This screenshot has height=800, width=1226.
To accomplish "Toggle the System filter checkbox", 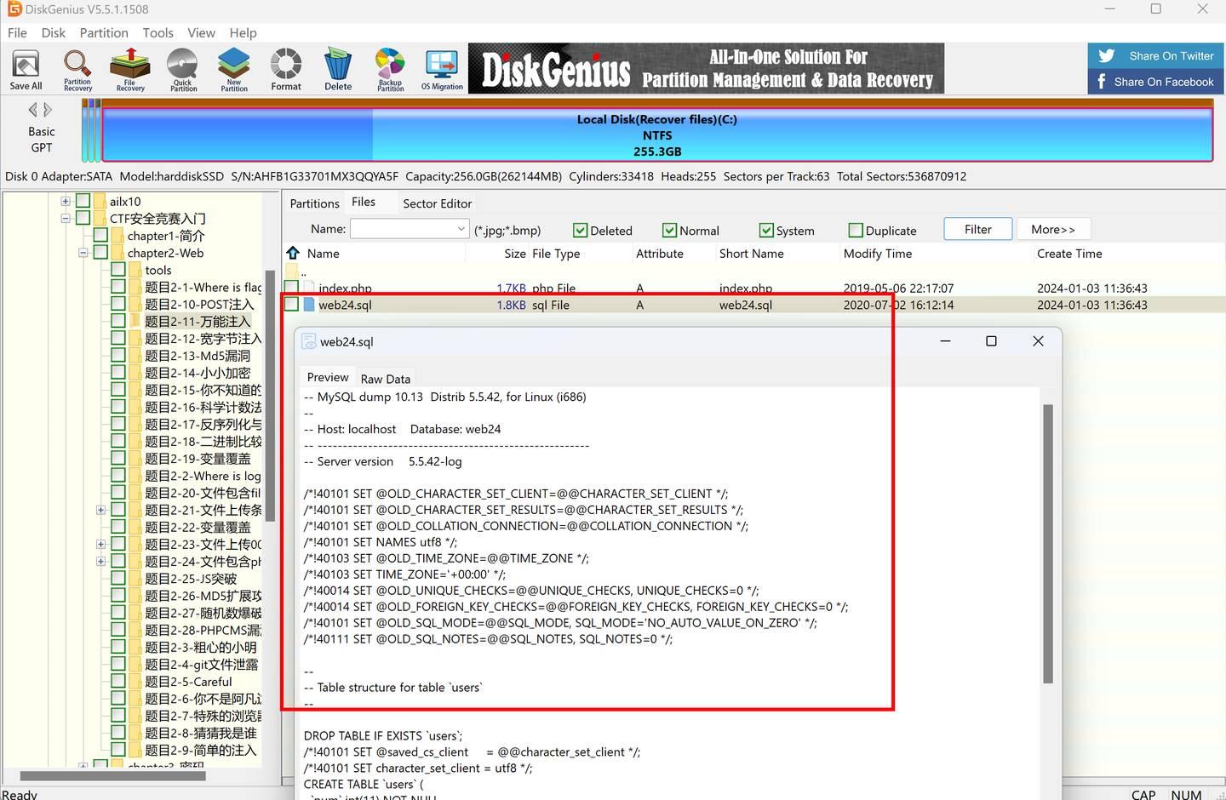I will 766,231.
